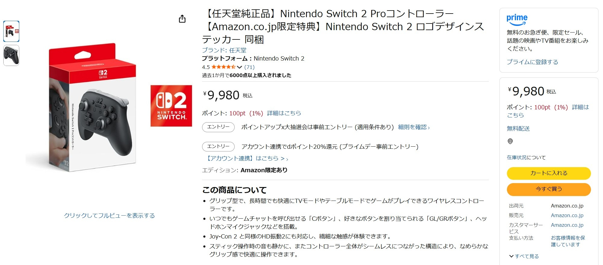The image size is (603, 265).
Task: Select the second controller thumbnail
Action: click(11, 55)
